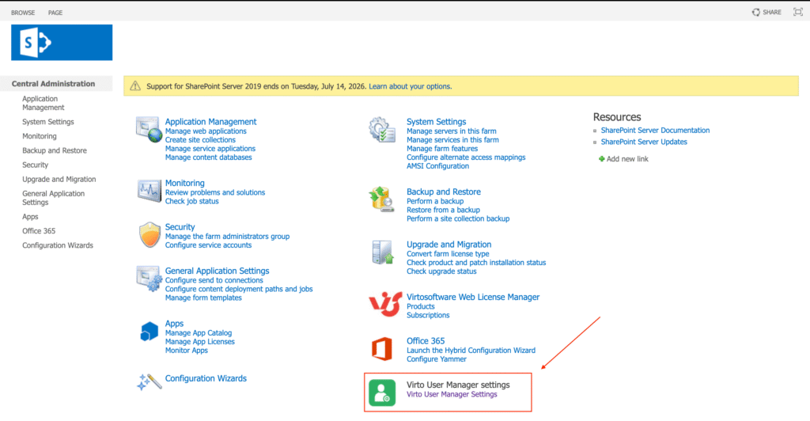Screen dimensions: 810x421
Task: Open the BROWSE ribbon tab
Action: [23, 13]
